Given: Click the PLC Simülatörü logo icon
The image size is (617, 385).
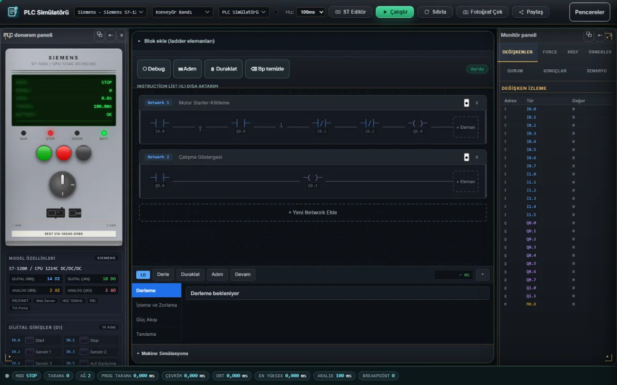Looking at the screenshot, I should point(13,12).
